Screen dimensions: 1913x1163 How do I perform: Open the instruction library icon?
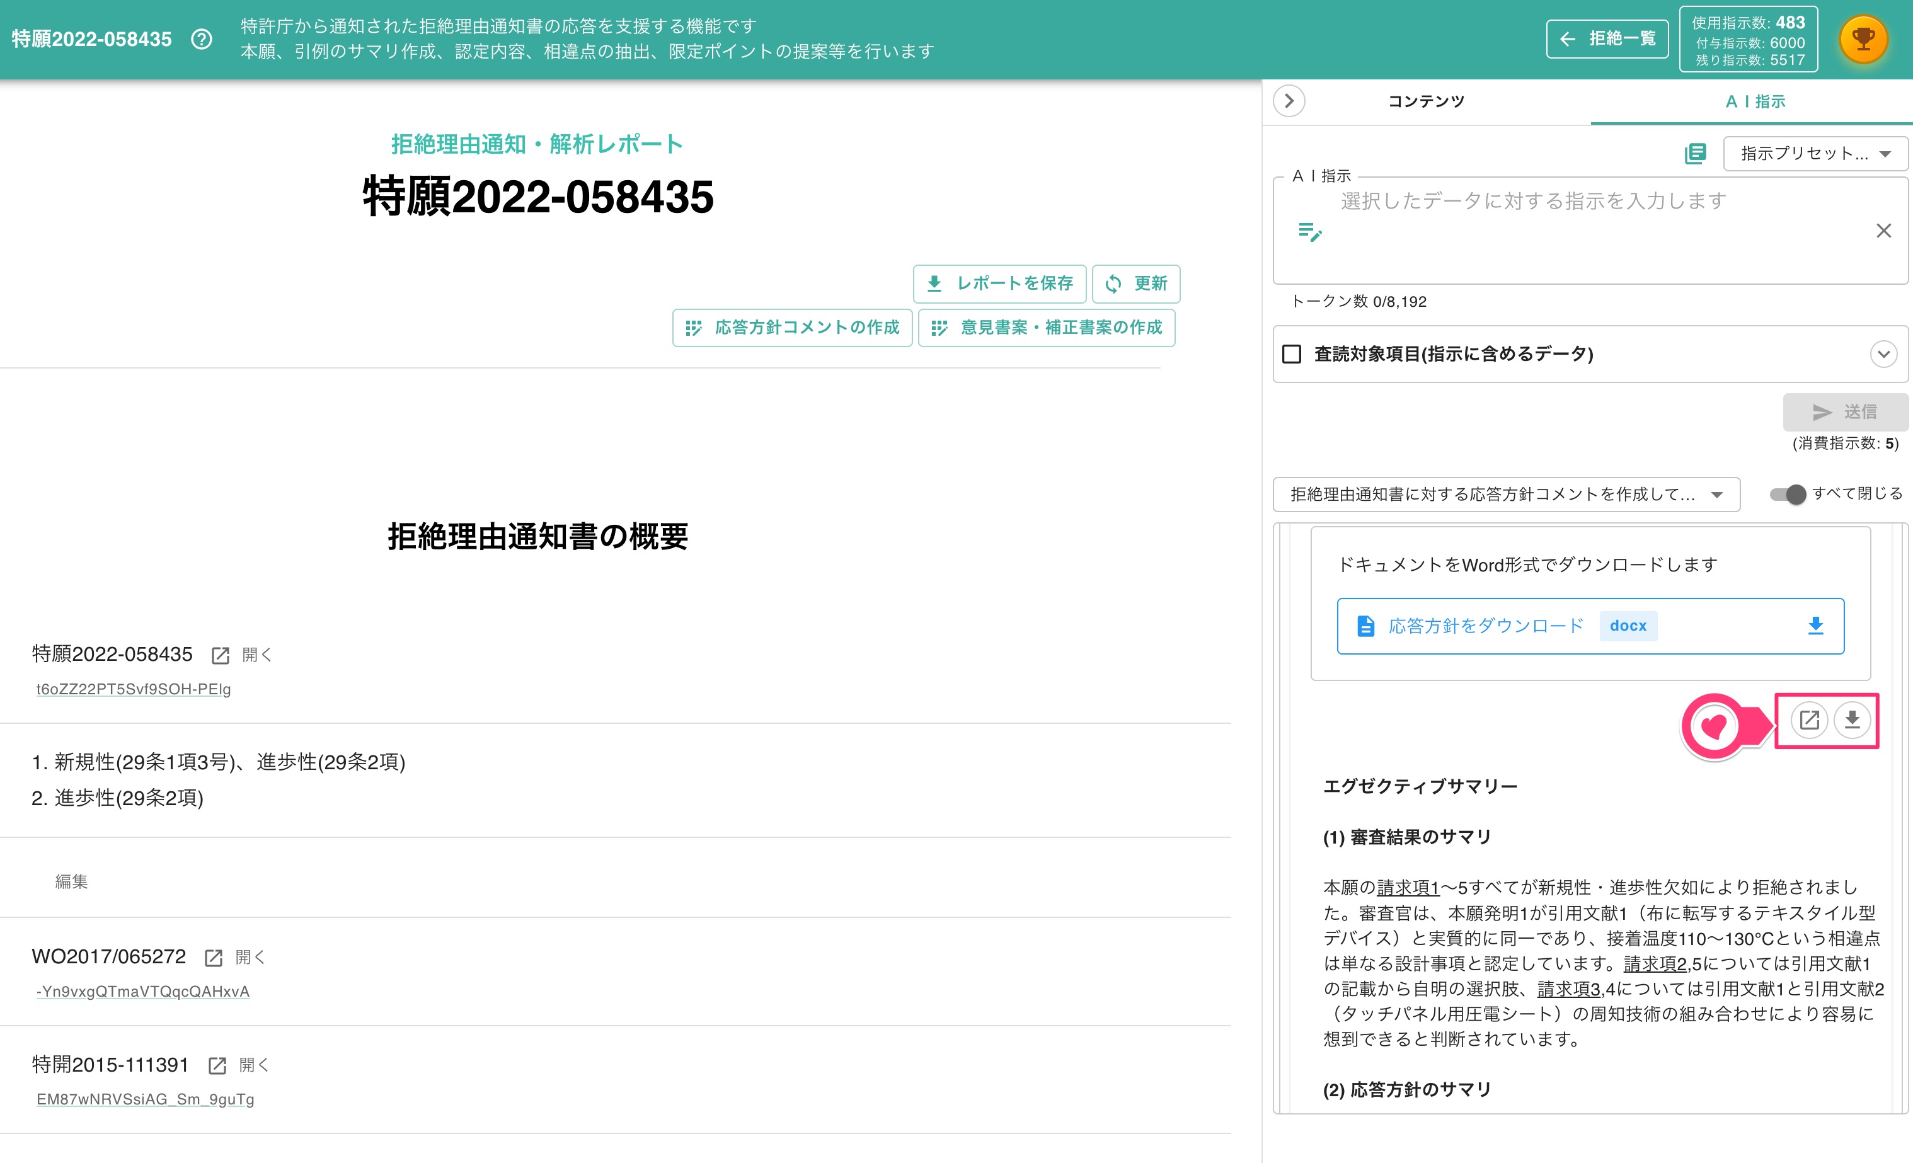tap(1696, 153)
